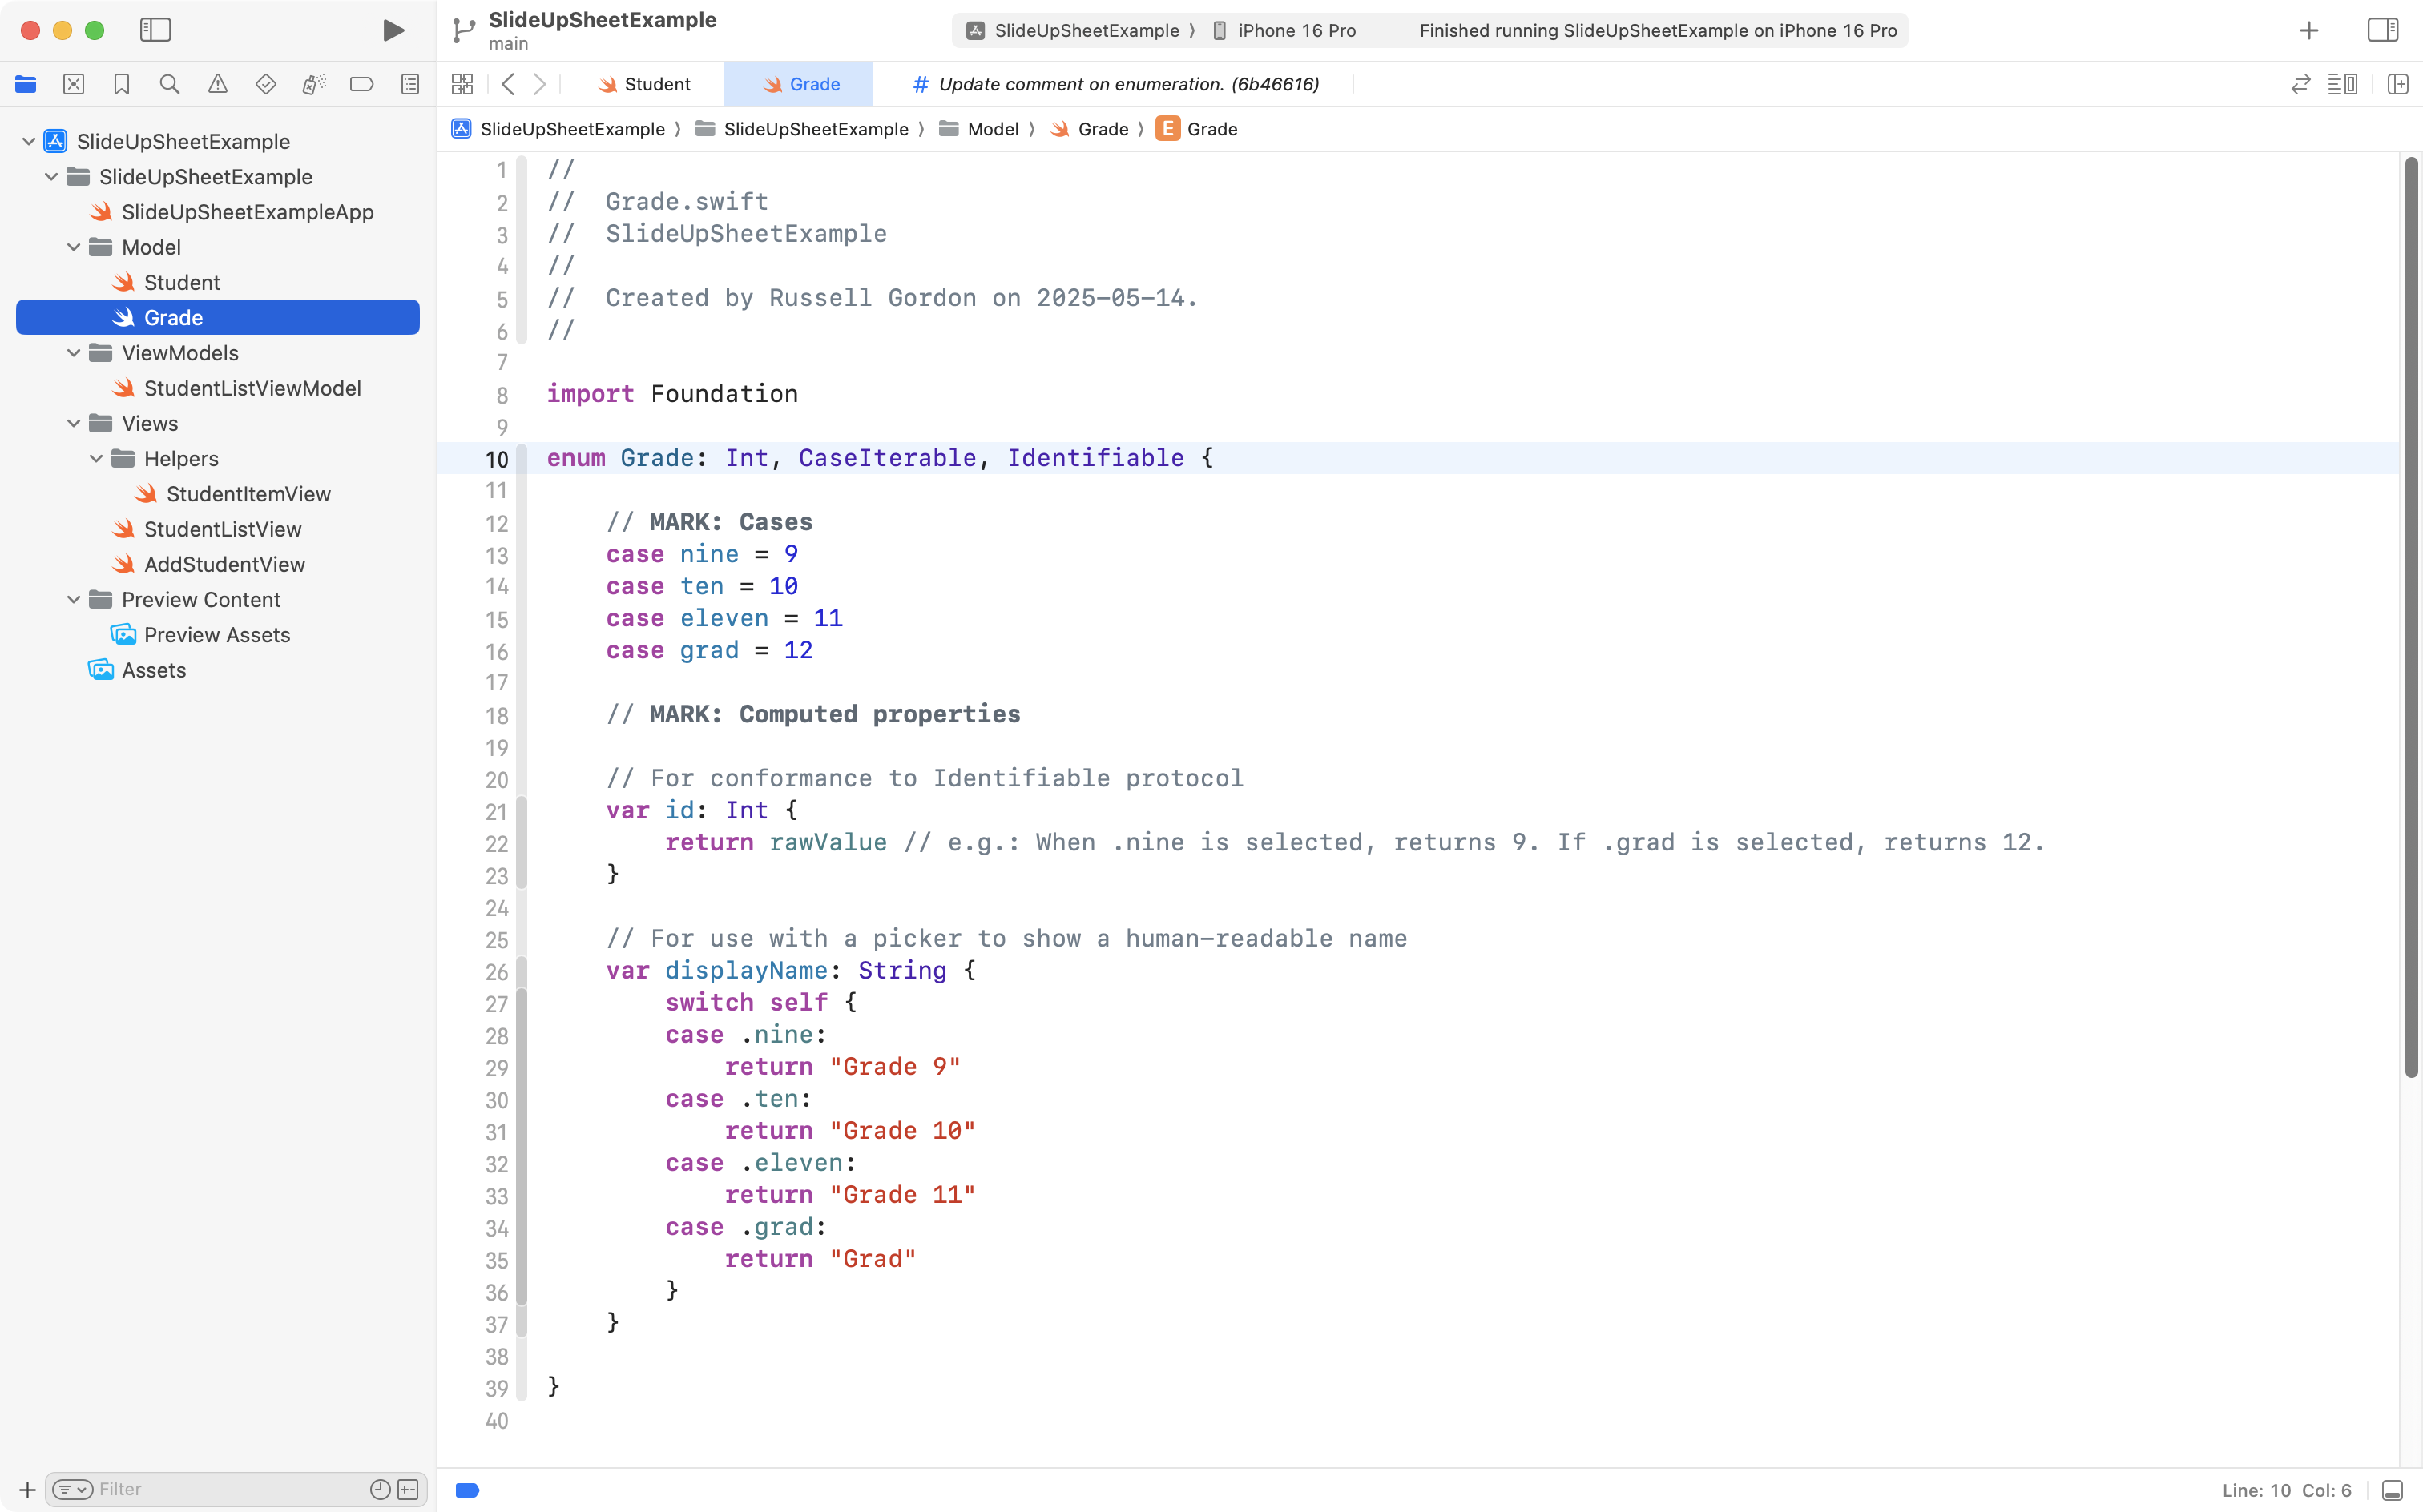Screen dimensions: 2423x1512
Task: Collapse the Model folder
Action: click(x=74, y=247)
